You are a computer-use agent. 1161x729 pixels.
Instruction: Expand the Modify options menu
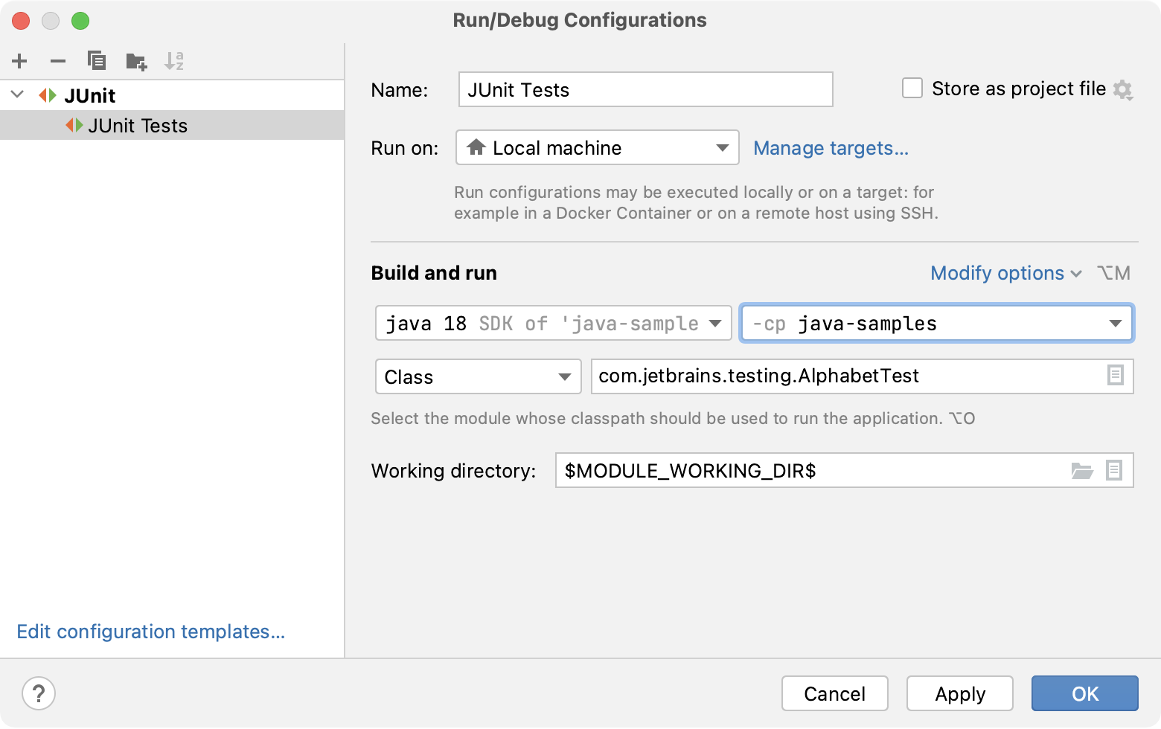[x=1006, y=273]
